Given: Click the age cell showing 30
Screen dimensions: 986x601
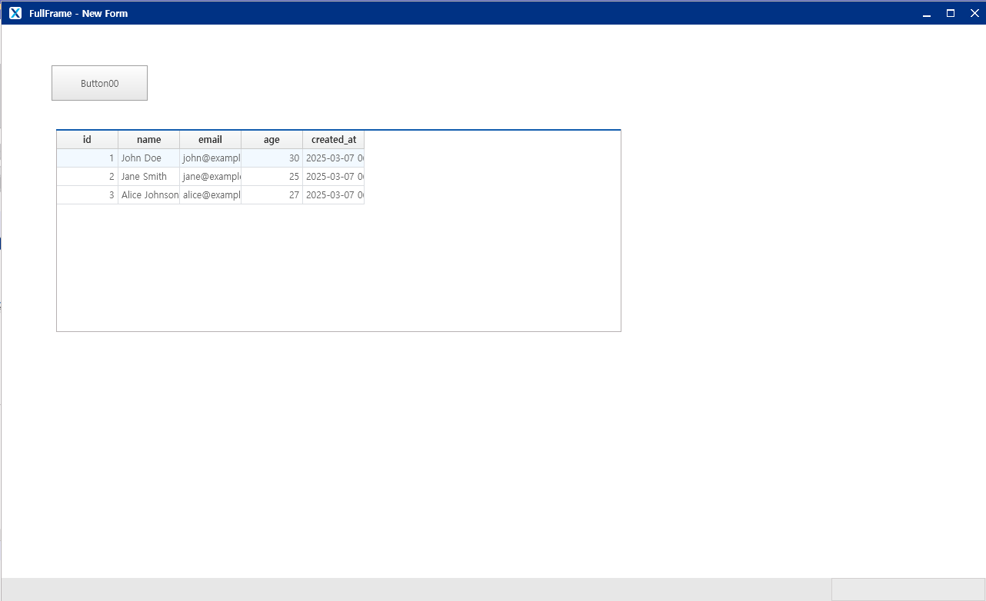Looking at the screenshot, I should pyautogui.click(x=271, y=158).
